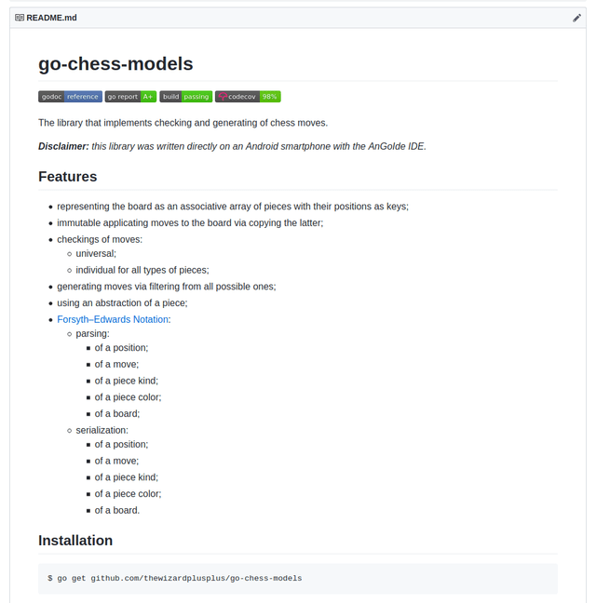
Task: Click the 'reference' part of godoc badge
Action: [x=83, y=97]
